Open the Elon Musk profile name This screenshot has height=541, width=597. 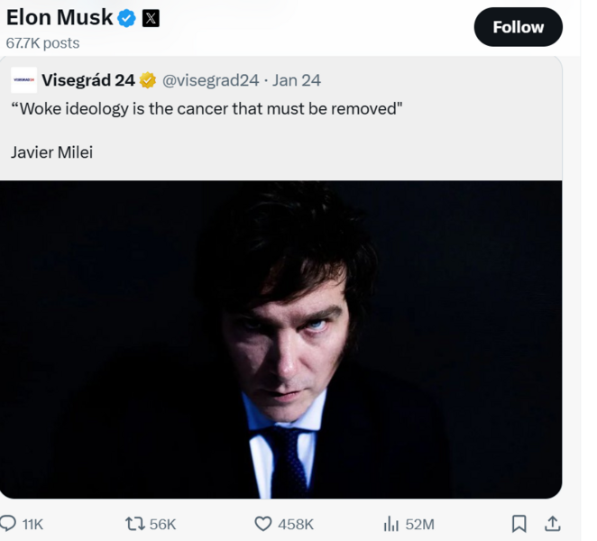(60, 17)
